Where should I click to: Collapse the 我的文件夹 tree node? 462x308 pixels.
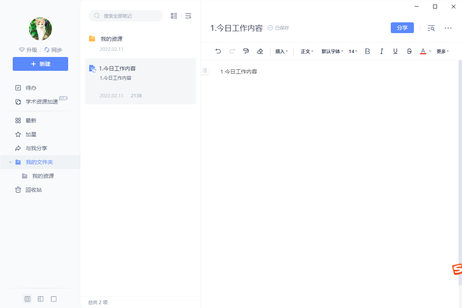[10, 162]
